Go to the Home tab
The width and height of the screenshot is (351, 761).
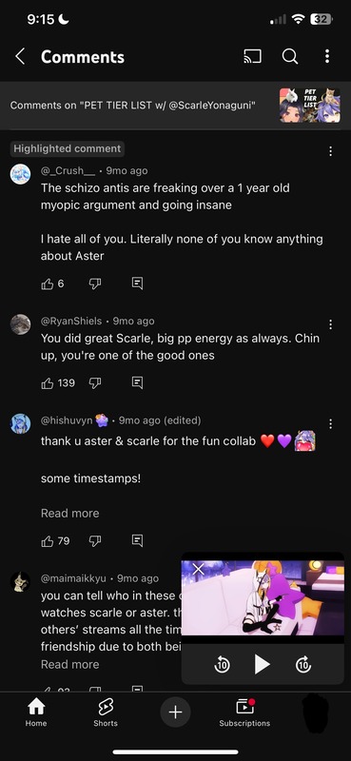coord(36,712)
